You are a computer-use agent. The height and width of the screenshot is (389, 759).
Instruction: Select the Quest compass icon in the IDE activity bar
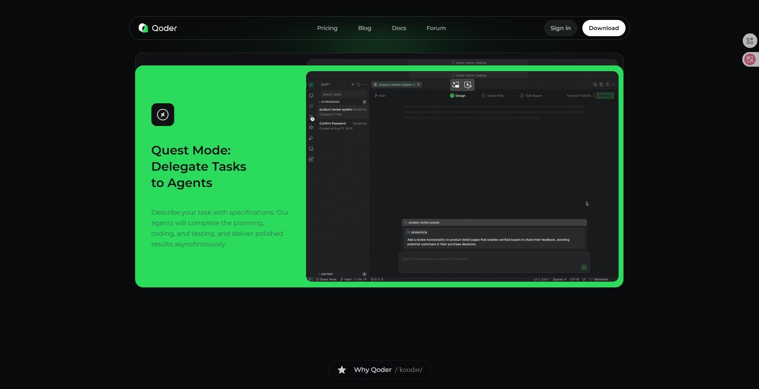pos(311,85)
